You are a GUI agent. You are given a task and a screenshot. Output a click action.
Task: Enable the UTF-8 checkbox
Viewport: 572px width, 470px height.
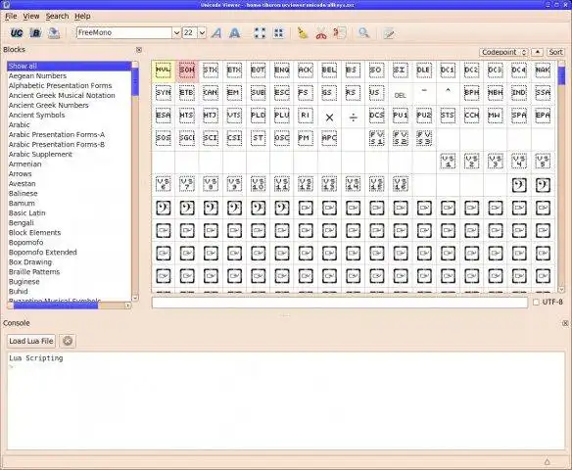(536, 303)
